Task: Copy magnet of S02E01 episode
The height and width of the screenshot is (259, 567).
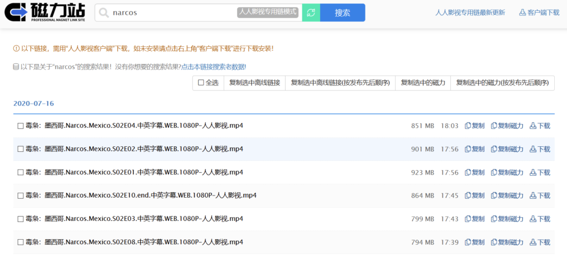Action: [507, 172]
